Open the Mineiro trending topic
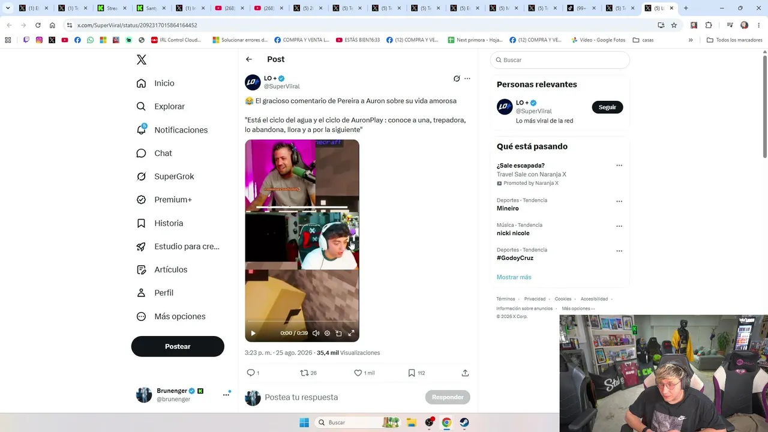 click(508, 208)
